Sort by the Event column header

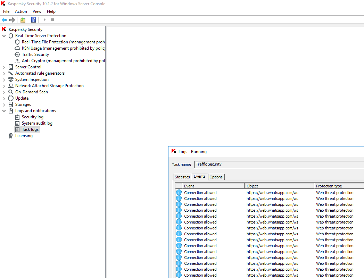pos(213,186)
